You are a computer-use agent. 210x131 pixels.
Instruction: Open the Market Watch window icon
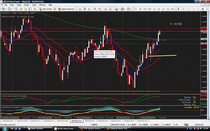click(16, 9)
